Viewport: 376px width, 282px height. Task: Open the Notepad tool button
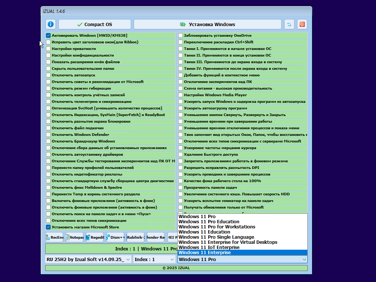[75, 237]
